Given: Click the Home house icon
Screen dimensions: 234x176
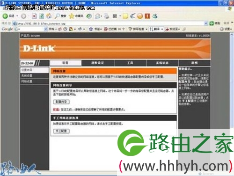Looking at the screenshot, I should pyautogui.click(x=49, y=16).
